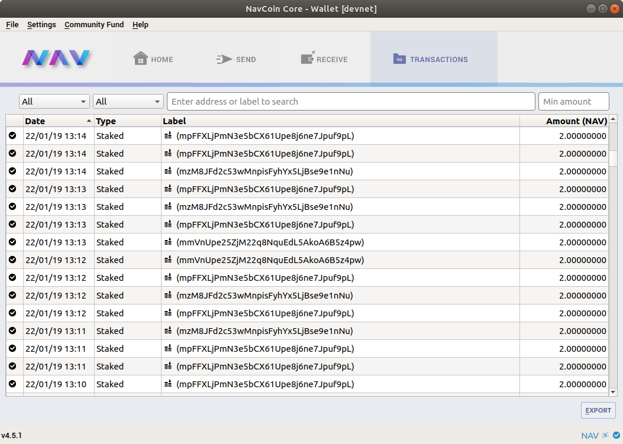This screenshot has height=444, width=623.
Task: Click confirmed check icon of 13:11 mzM8JFd2 row
Action: tap(12, 330)
